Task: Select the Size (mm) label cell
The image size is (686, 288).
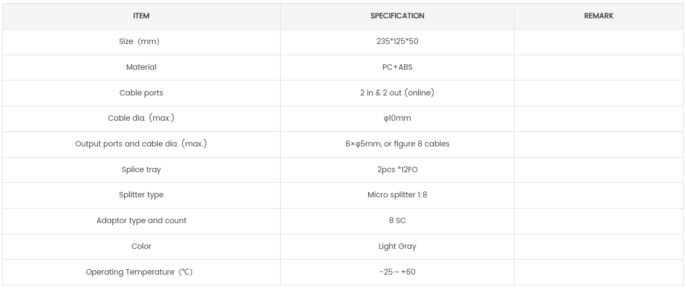Action: coord(139,41)
